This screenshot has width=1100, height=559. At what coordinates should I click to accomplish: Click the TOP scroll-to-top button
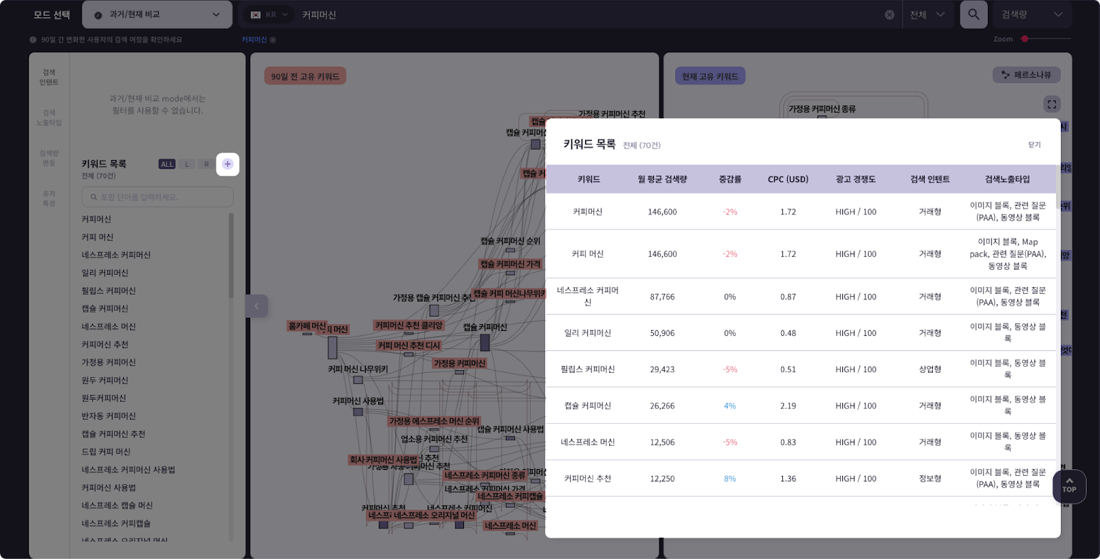[1069, 486]
